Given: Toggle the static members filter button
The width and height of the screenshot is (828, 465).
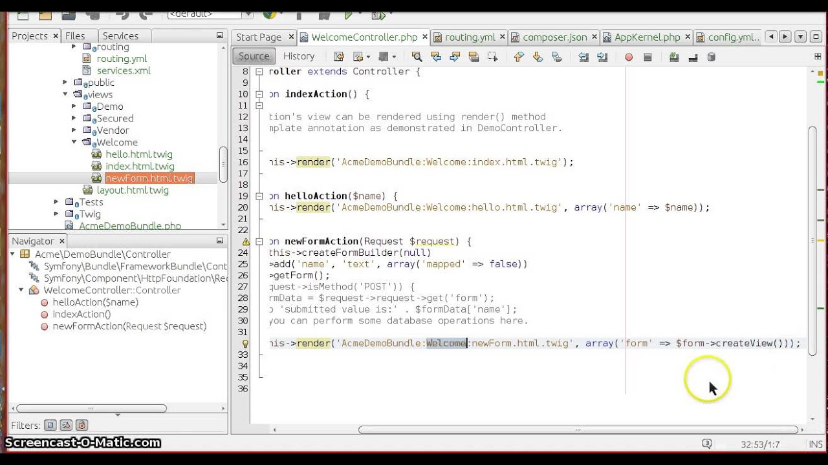Looking at the screenshot, I should click(66, 425).
